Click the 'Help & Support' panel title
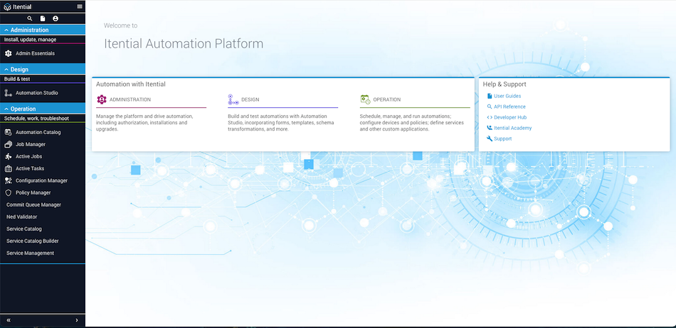676x328 pixels. 505,84
